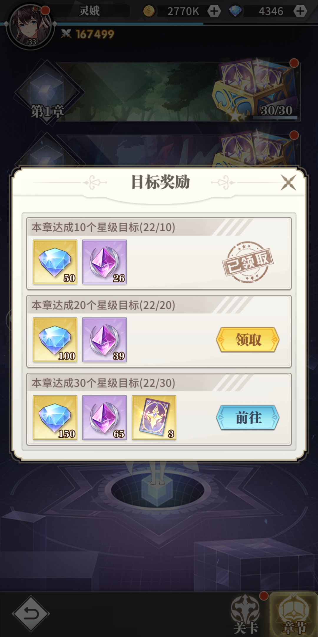Switch to the 章节 tab
This screenshot has width=318, height=637.
click(294, 614)
